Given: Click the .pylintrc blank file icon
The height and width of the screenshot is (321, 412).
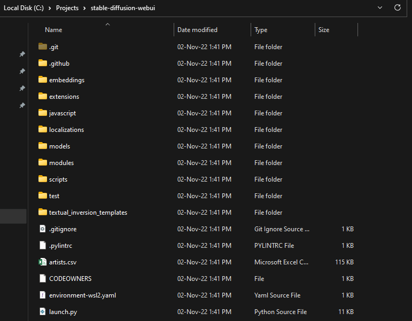Looking at the screenshot, I should pos(43,245).
